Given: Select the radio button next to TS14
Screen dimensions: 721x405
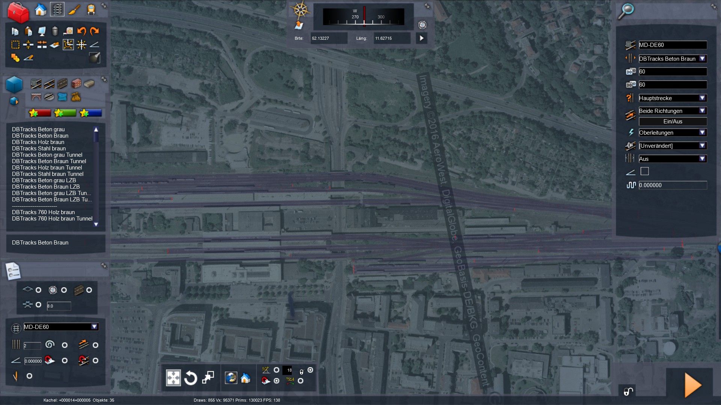Looking at the screenshot, I should tap(300, 381).
